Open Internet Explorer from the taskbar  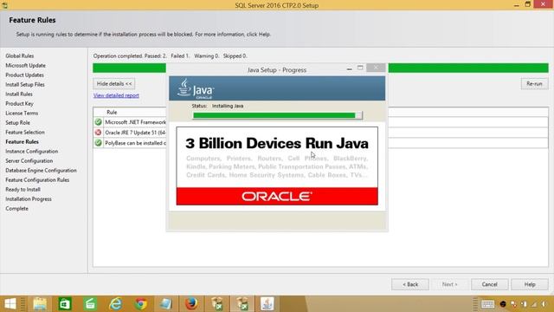click(115, 304)
